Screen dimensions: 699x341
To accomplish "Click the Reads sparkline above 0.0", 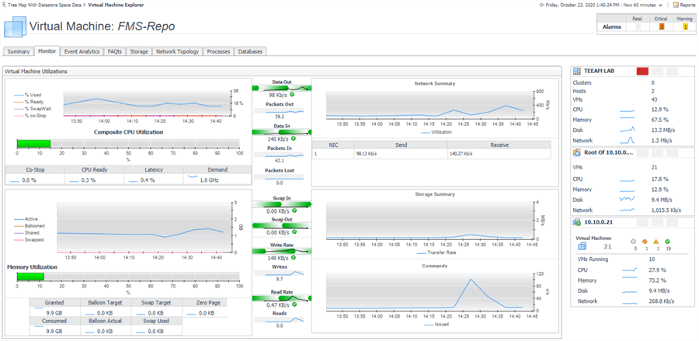I will click(284, 319).
